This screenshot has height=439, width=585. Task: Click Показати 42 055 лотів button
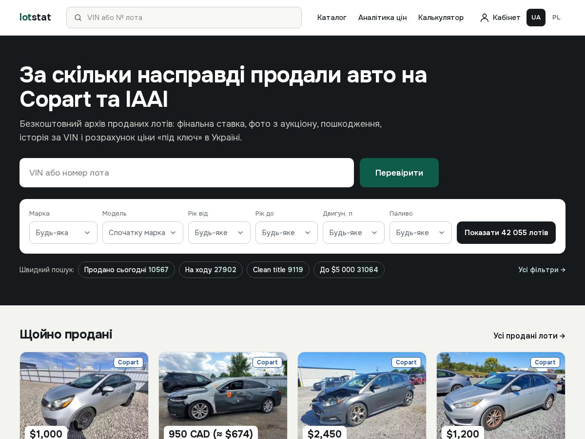[506, 233]
